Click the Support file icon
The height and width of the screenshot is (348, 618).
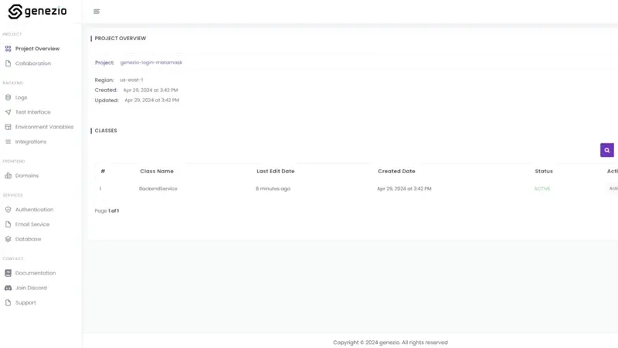click(x=8, y=302)
